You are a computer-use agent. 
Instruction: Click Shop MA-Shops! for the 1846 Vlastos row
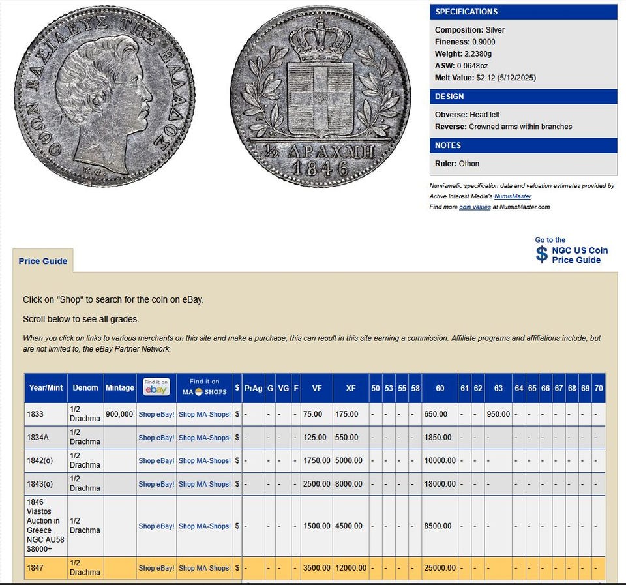click(x=205, y=526)
